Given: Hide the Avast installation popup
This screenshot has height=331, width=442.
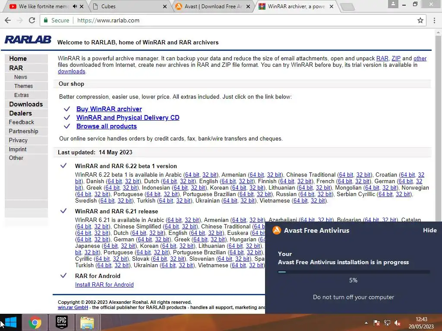Looking at the screenshot, I should pos(429,230).
